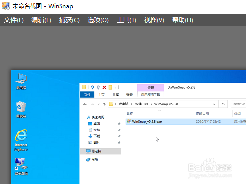Click the forward arrow in Explorer
This screenshot has height=184, width=246.
pos(92,104)
